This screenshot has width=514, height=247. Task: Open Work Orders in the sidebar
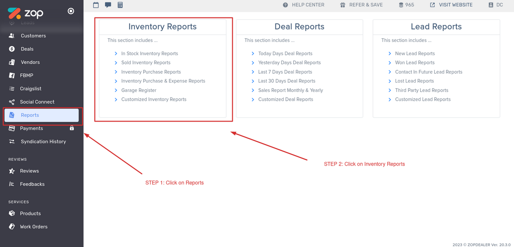33,227
